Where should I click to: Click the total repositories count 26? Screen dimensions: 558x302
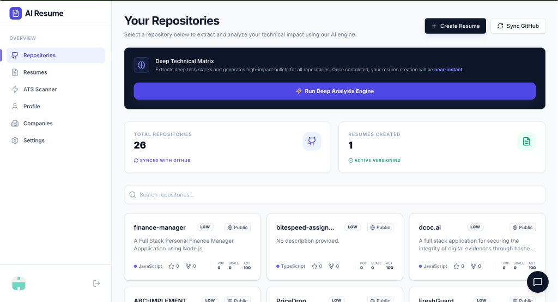point(140,145)
